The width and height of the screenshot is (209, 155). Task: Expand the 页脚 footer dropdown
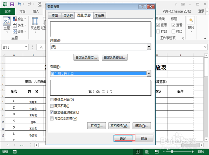[149, 73]
